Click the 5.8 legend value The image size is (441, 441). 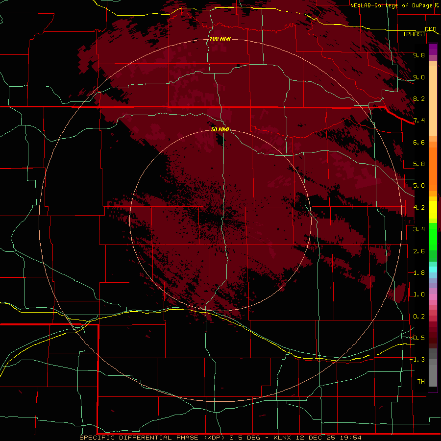[419, 164]
